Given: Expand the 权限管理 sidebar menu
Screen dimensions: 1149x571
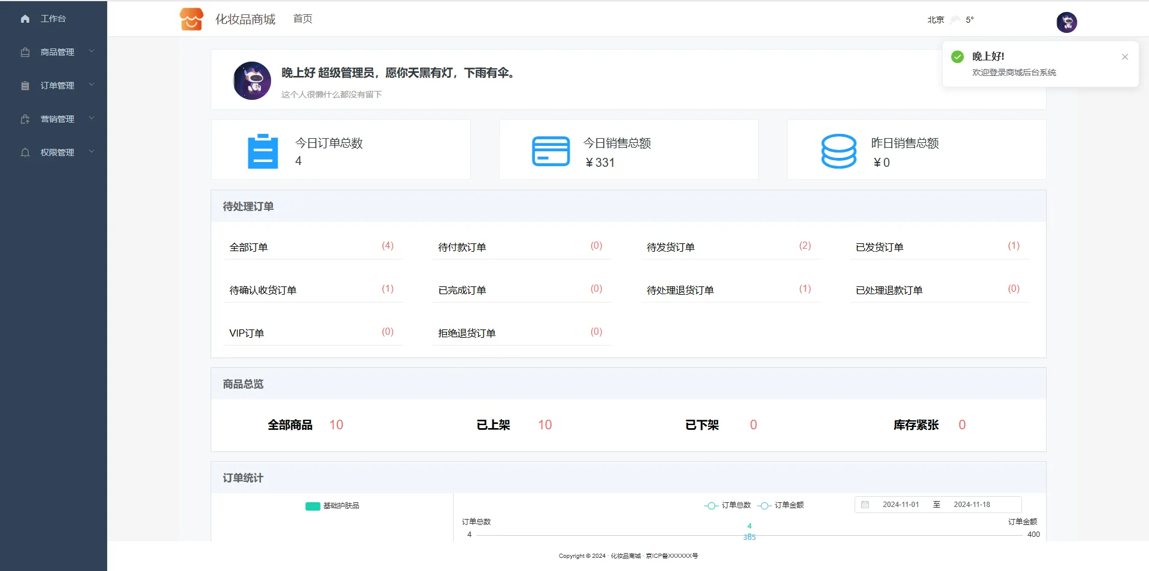Looking at the screenshot, I should pyautogui.click(x=57, y=152).
